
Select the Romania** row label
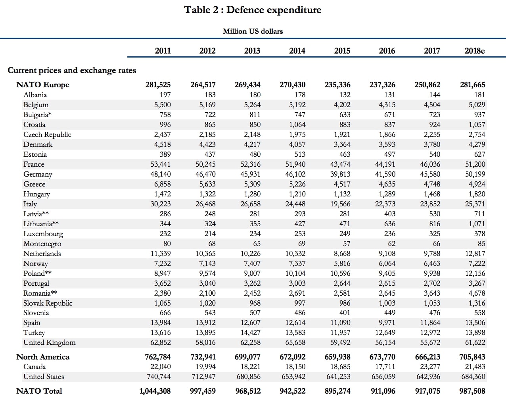point(40,293)
